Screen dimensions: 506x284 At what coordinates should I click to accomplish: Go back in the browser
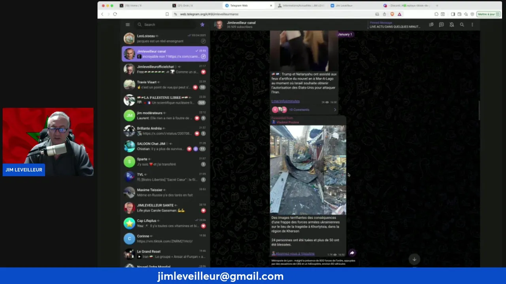102,14
